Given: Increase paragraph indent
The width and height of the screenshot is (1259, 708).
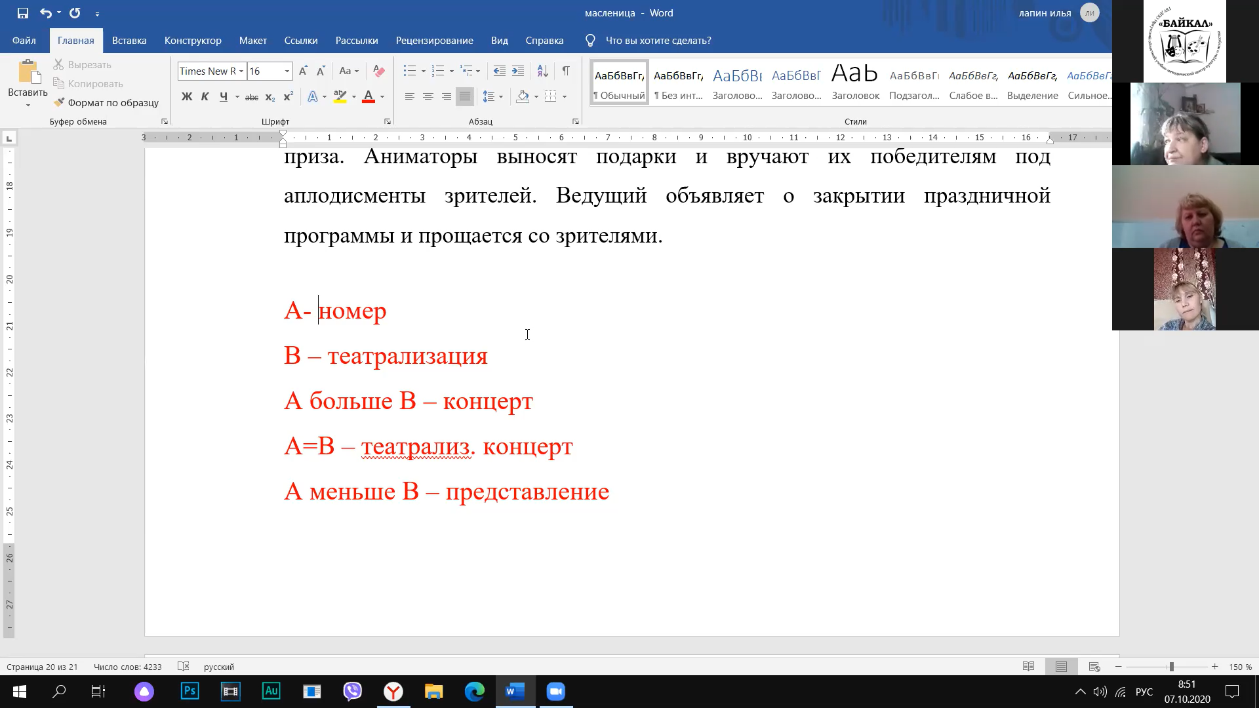Looking at the screenshot, I should click(x=518, y=71).
